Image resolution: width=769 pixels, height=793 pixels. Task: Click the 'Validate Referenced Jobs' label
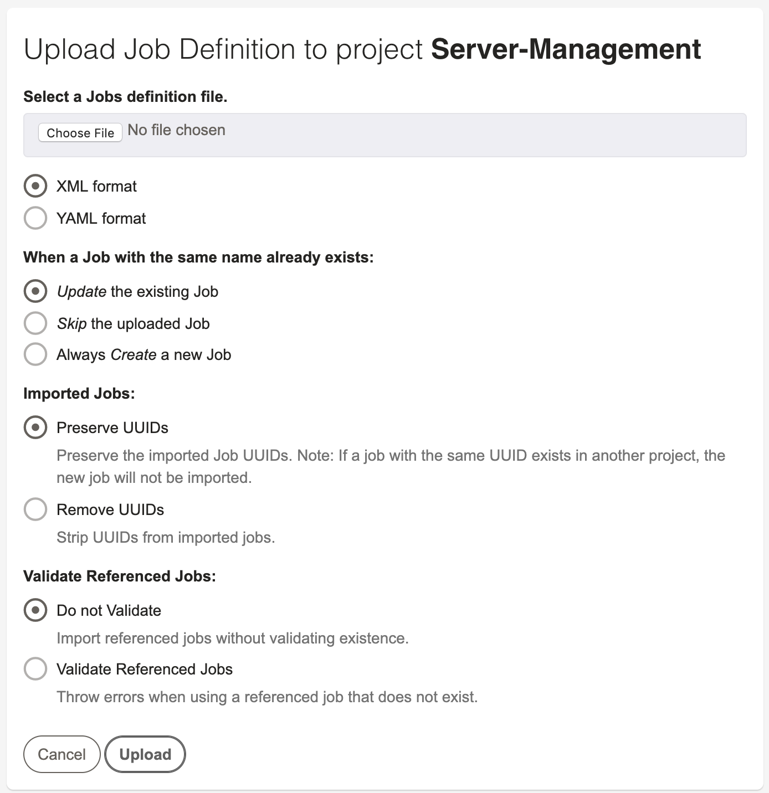pos(144,668)
